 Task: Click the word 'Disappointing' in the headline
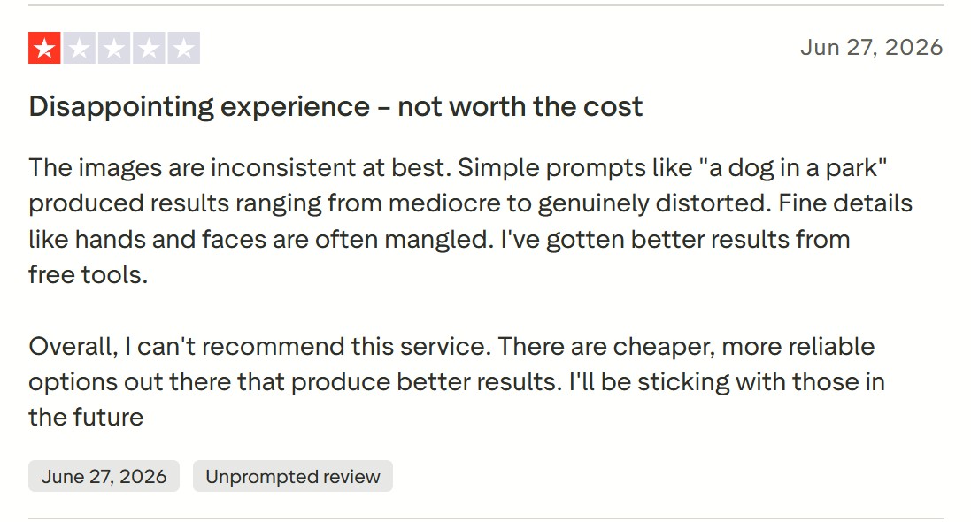(121, 106)
